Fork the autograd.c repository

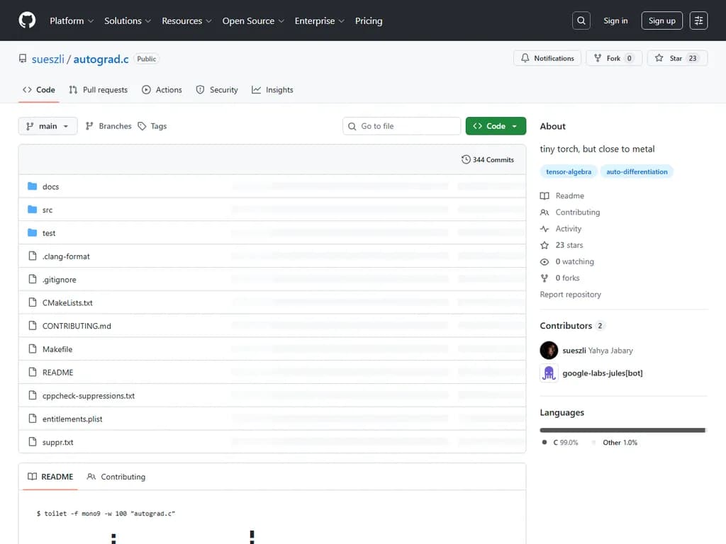[613, 59]
